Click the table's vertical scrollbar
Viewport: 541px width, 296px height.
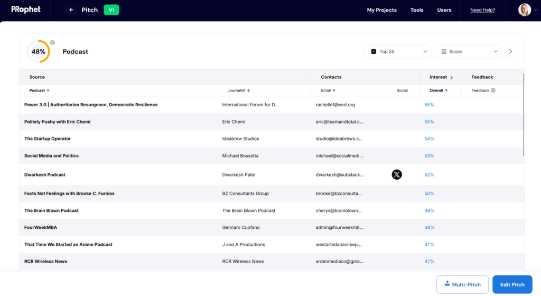click(x=524, y=115)
